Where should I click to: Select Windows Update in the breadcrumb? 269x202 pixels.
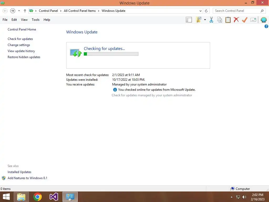[x=113, y=11]
